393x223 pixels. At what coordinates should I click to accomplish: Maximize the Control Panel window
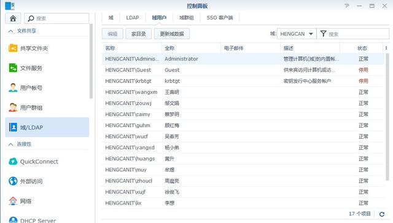(x=372, y=6)
